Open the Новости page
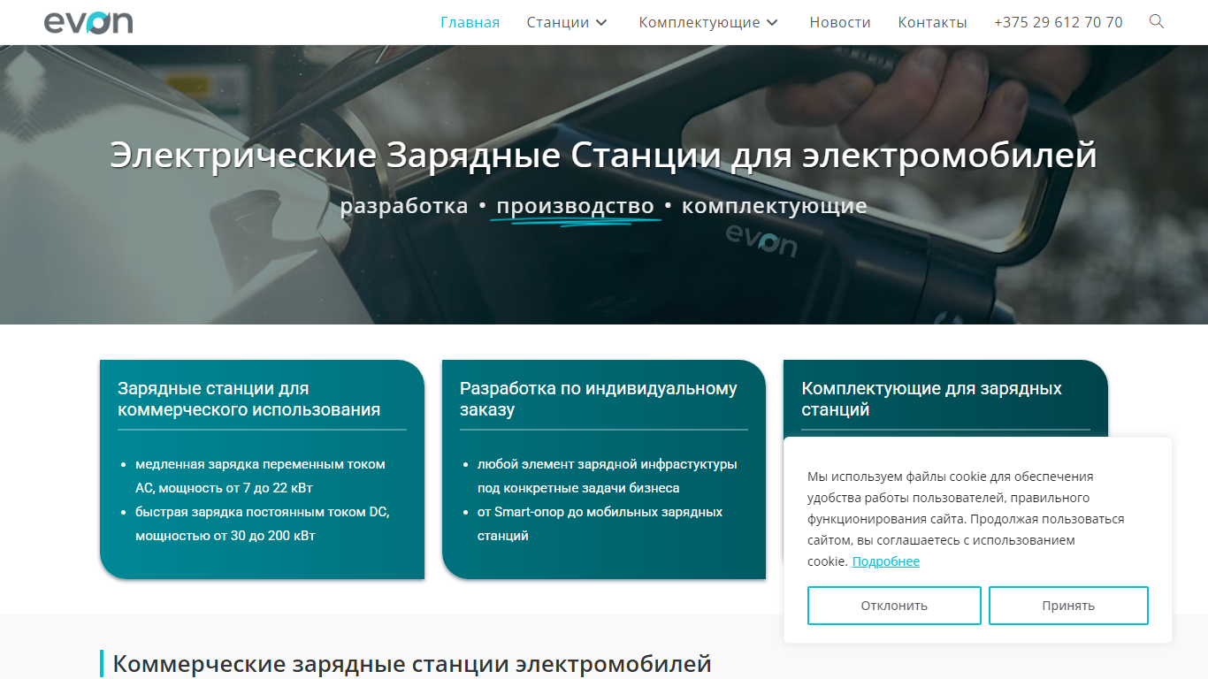The width and height of the screenshot is (1208, 679). pos(840,22)
